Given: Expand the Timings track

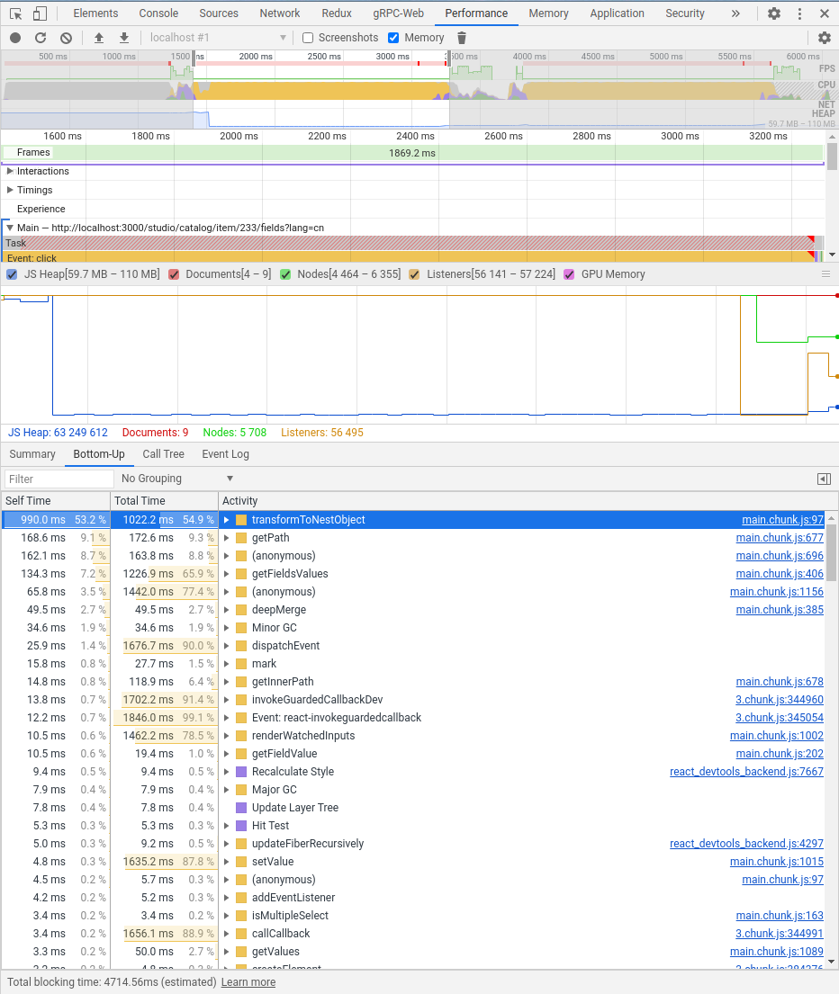Looking at the screenshot, I should click(10, 190).
